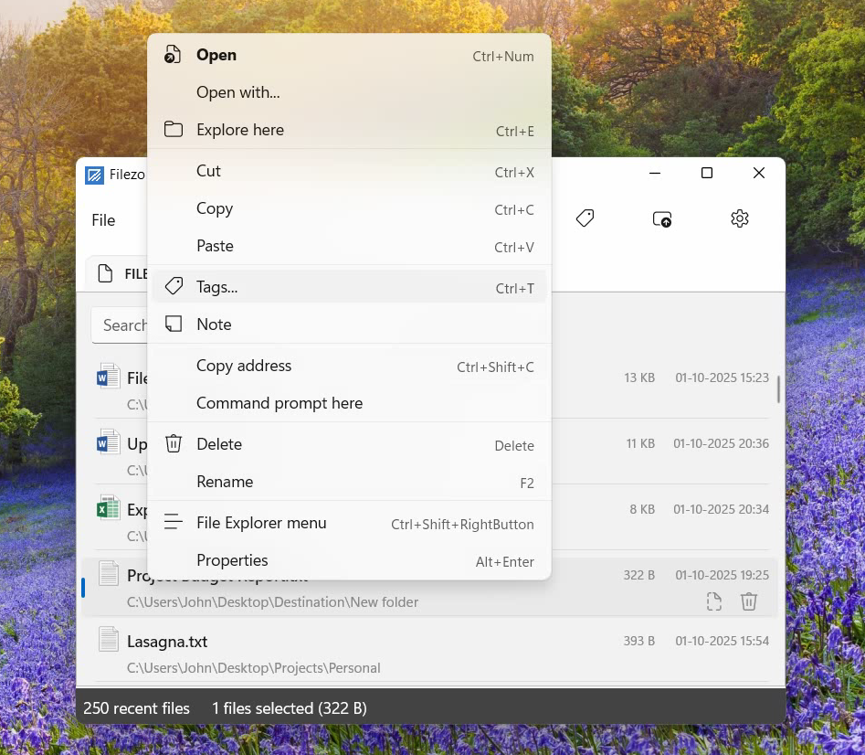Click the tag icon in the toolbar
Viewport: 865px width, 755px height.
(585, 218)
